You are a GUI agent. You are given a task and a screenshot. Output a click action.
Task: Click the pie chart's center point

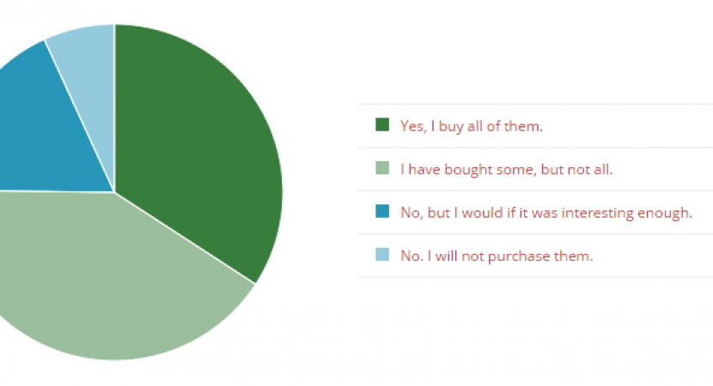114,192
